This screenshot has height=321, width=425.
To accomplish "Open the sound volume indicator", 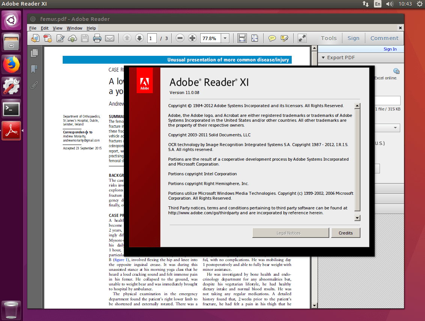I will point(390,4).
